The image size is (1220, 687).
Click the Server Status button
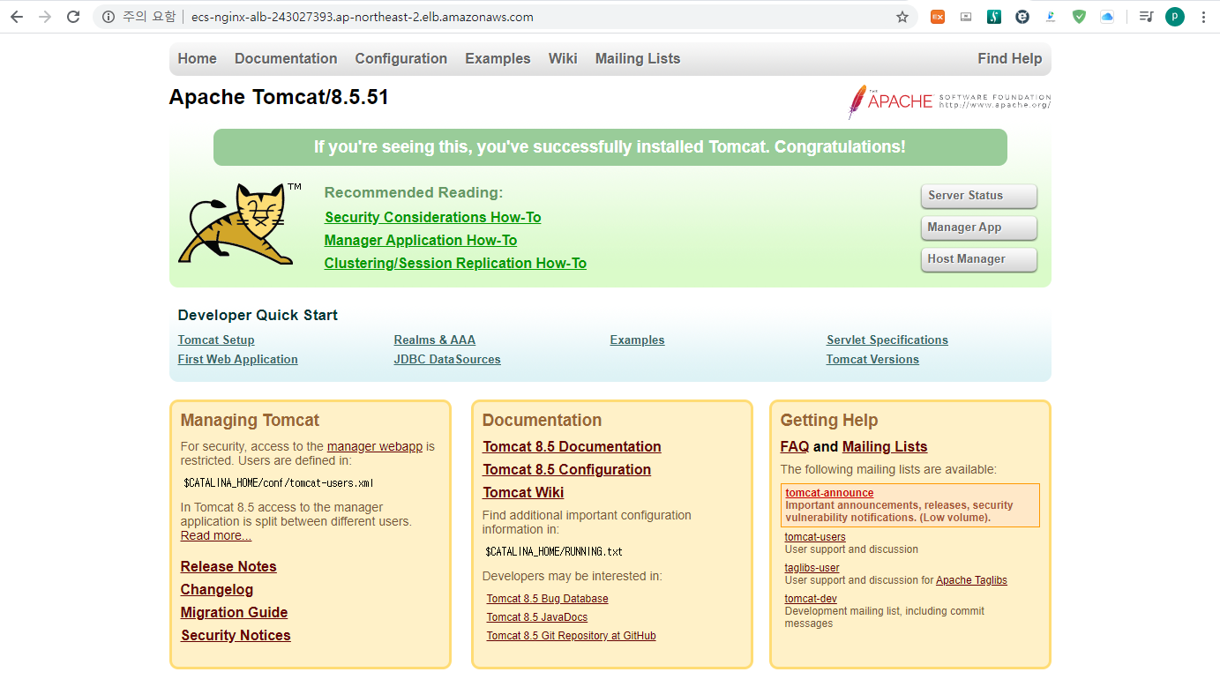pos(978,196)
